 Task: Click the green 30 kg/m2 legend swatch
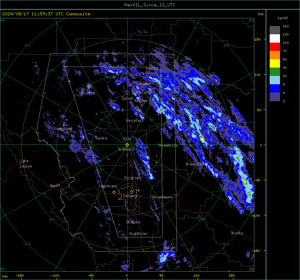pos(275,72)
